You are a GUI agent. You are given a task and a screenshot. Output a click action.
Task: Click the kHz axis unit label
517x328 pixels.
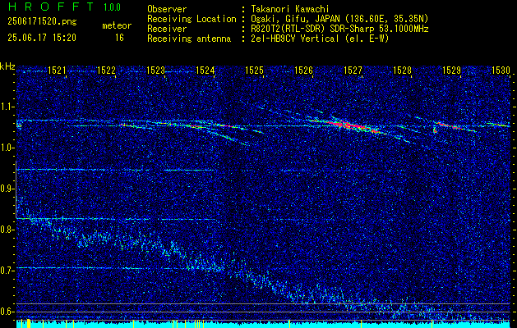pyautogui.click(x=7, y=66)
